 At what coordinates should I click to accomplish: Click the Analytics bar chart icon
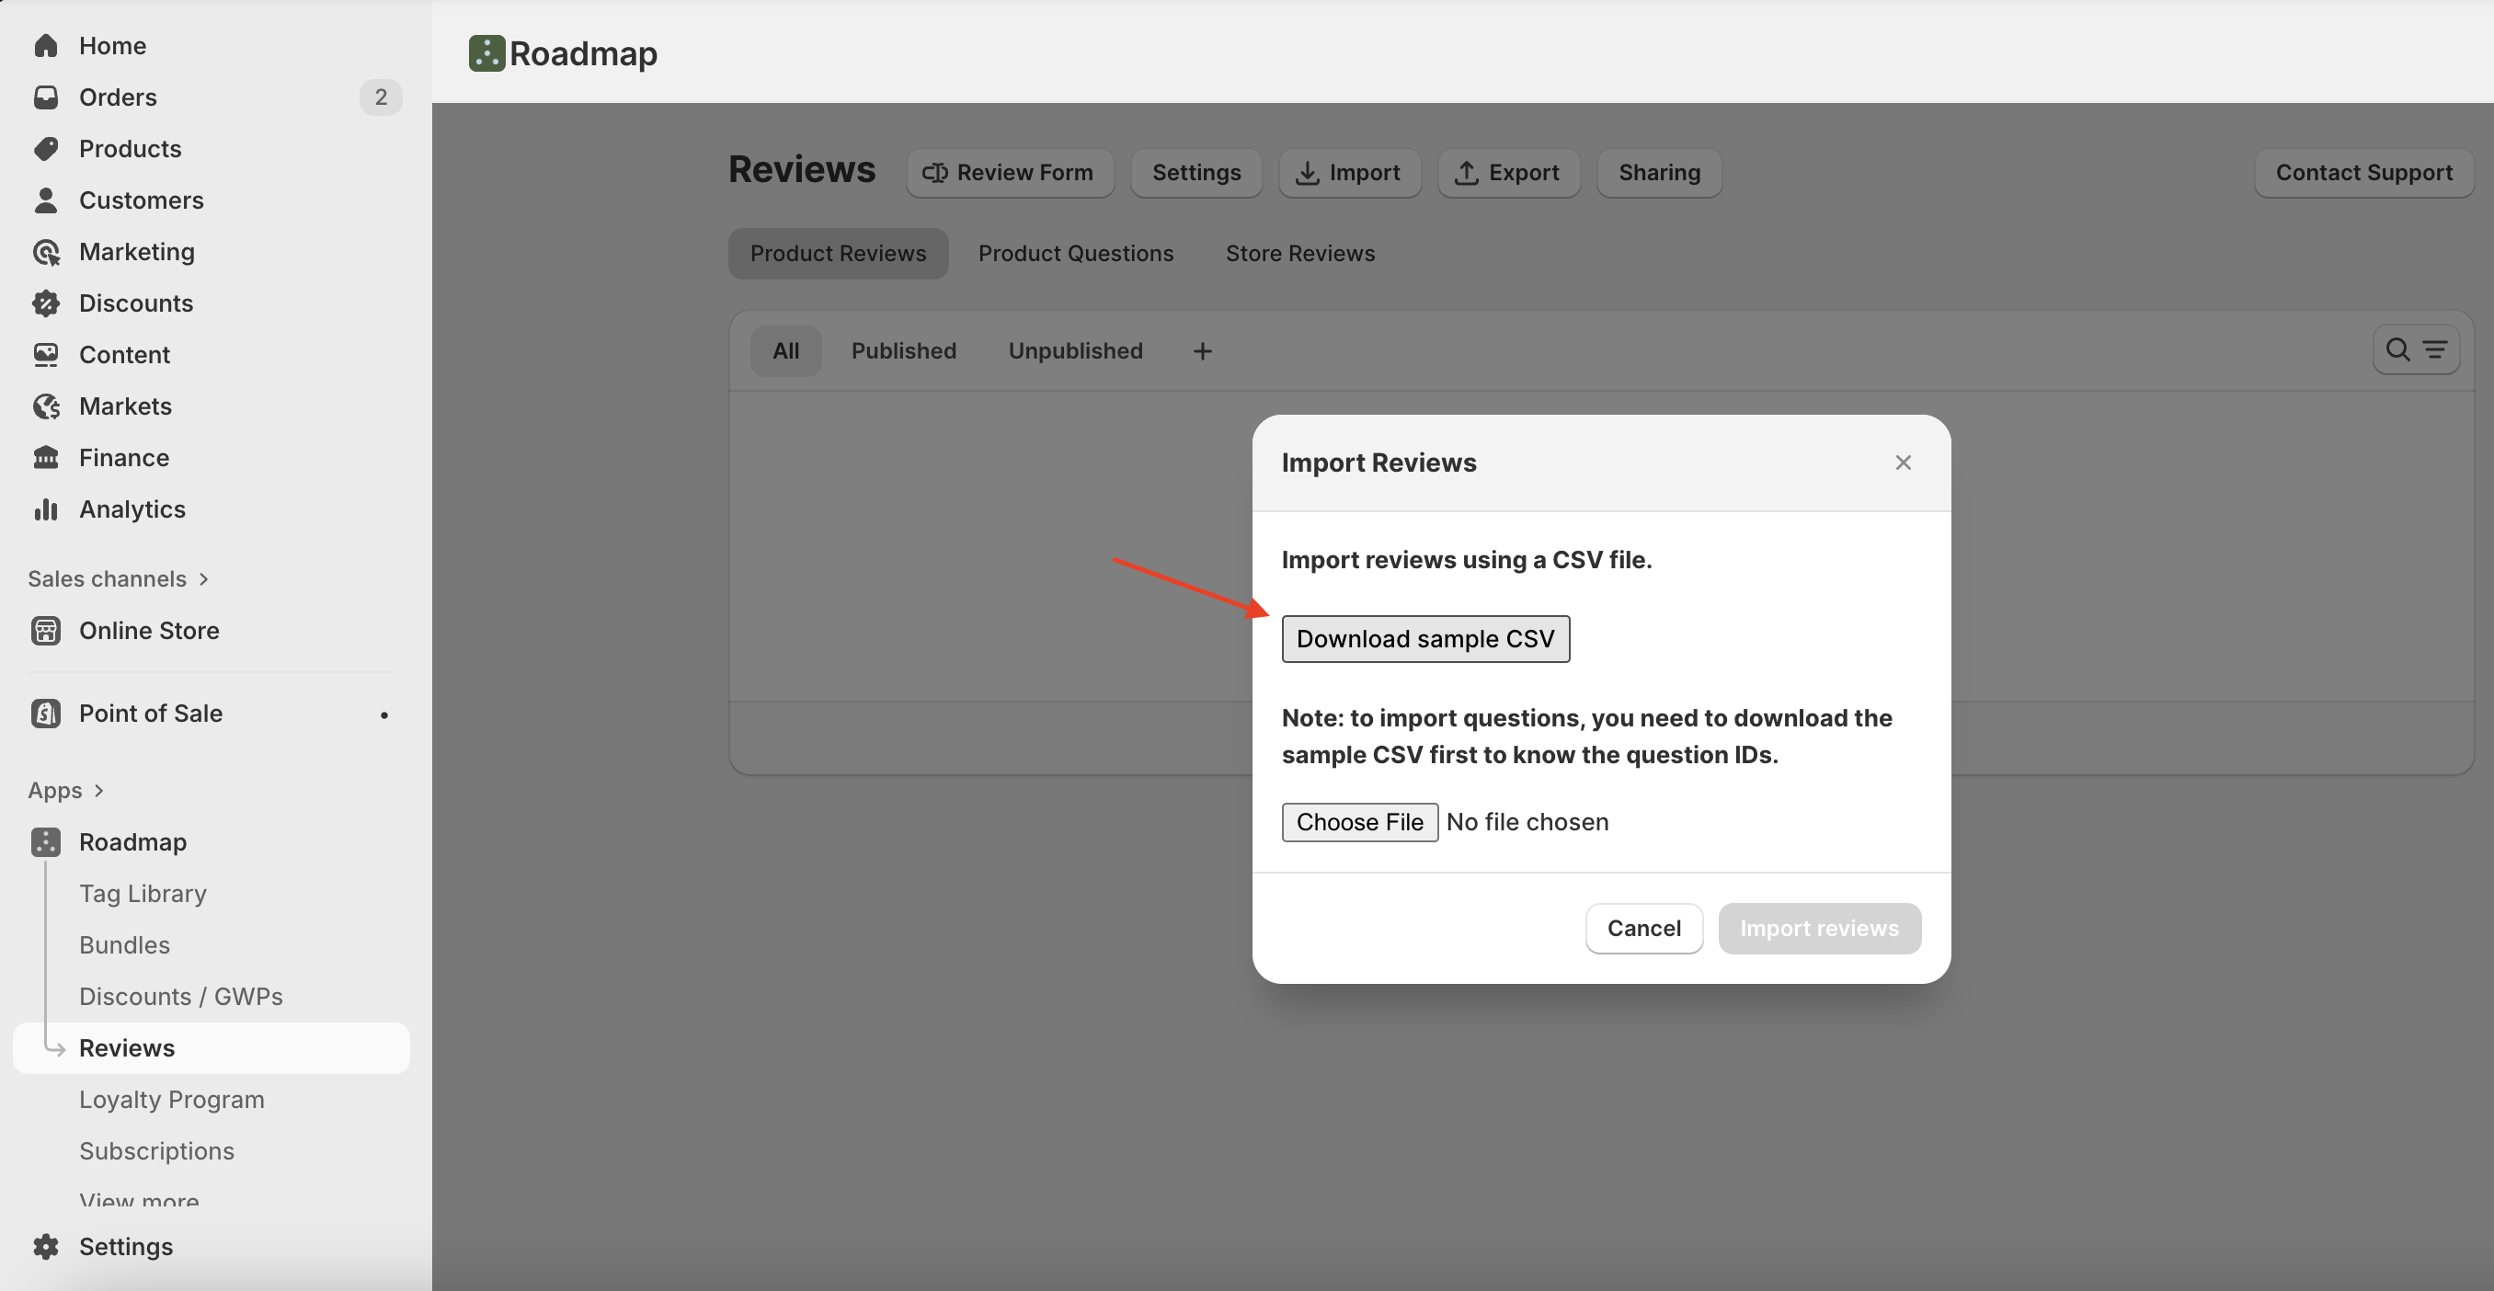point(45,509)
